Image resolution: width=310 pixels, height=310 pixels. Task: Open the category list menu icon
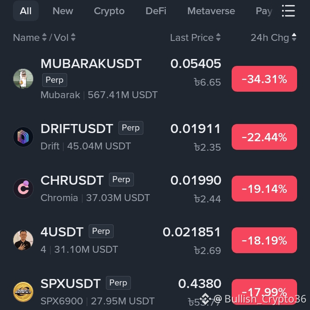288,11
